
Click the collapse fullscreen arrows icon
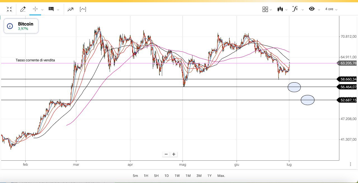9,9
